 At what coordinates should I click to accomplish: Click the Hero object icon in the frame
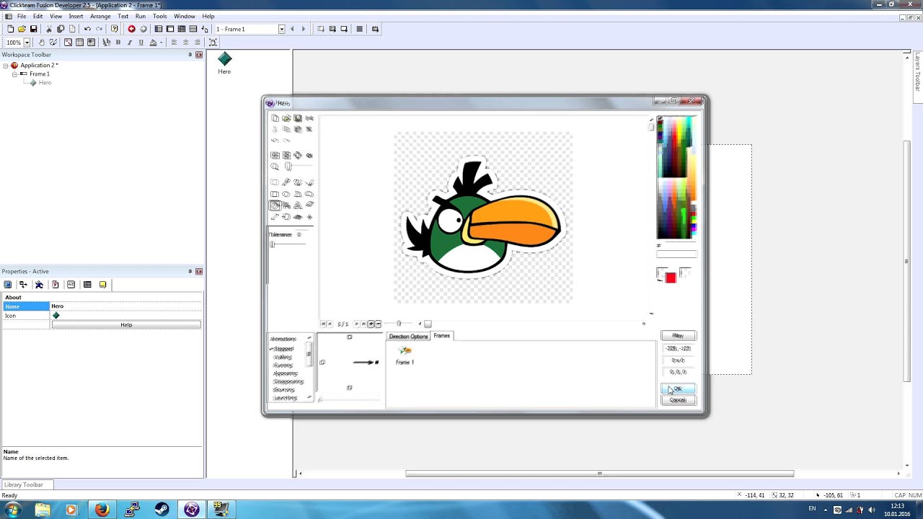point(224,59)
